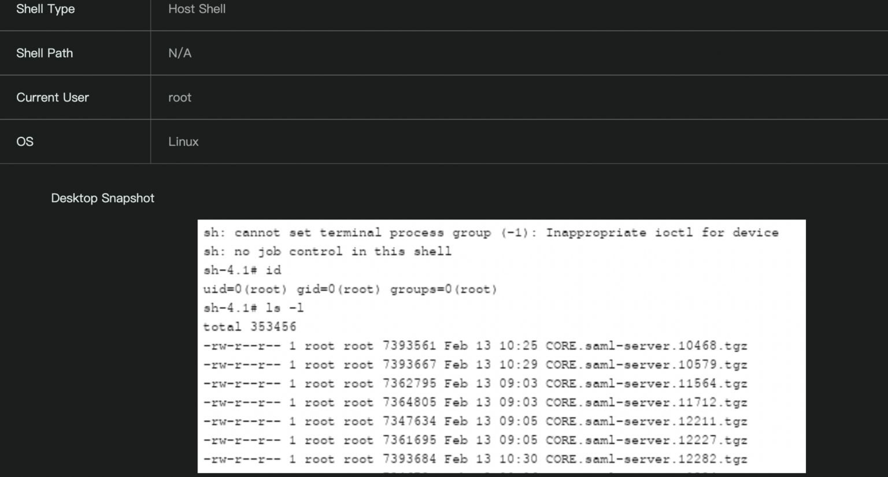Viewport: 888px width, 477px height.
Task: Click the 'no job control in this shell' line
Action: [x=327, y=252]
